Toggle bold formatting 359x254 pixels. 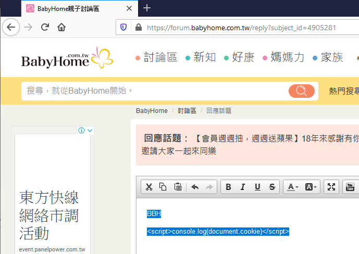(x=228, y=187)
